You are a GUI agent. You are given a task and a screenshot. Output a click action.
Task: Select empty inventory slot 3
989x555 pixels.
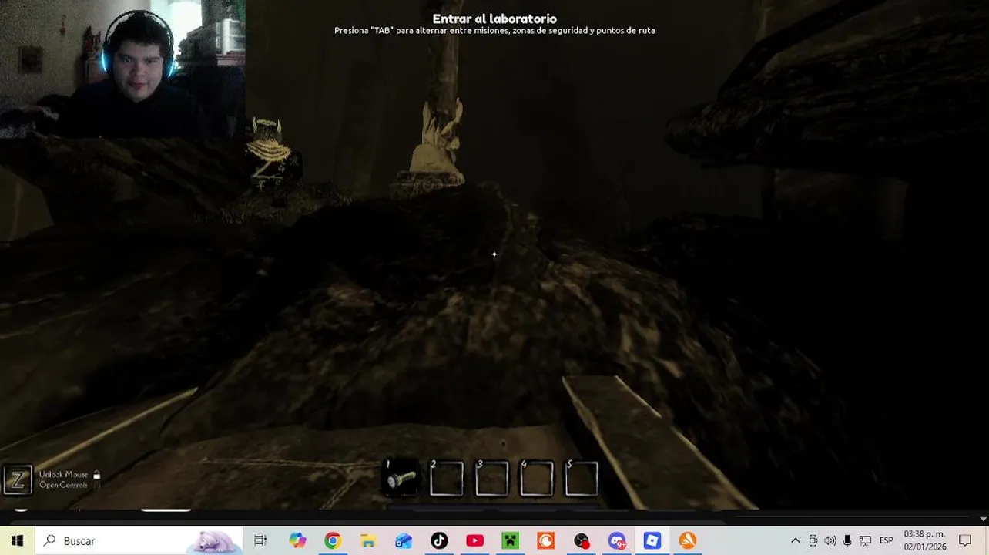(x=492, y=479)
